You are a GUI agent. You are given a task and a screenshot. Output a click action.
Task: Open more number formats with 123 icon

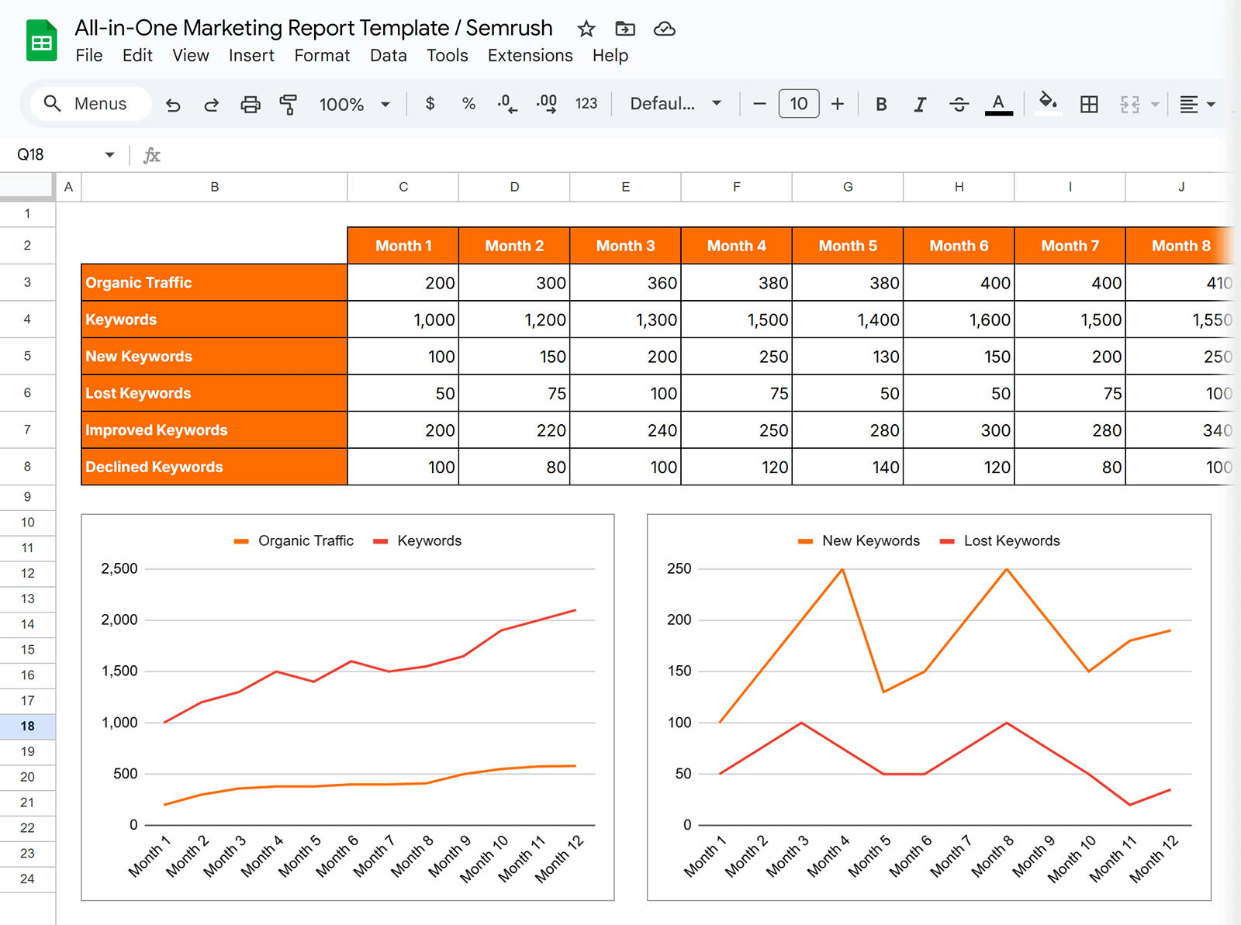pos(586,103)
